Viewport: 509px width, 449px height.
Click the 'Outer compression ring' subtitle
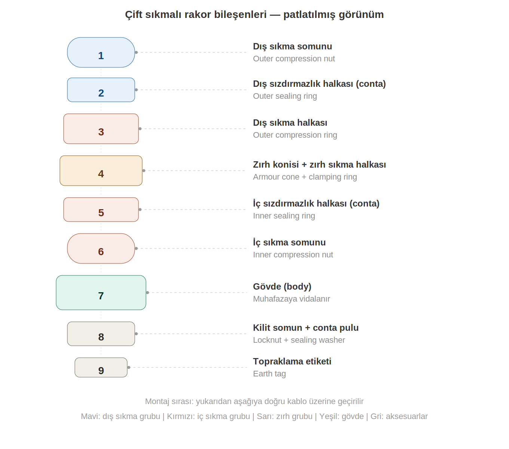(x=295, y=135)
